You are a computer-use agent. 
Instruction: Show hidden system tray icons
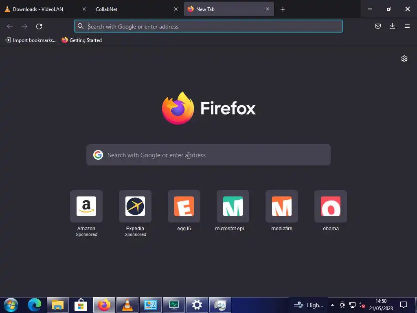pyautogui.click(x=332, y=305)
